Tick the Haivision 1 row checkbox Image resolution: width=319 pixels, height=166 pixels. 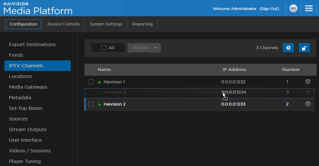[91, 82]
